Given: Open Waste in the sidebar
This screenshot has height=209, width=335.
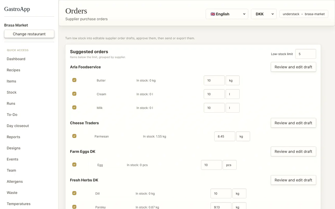Looking at the screenshot, I should (x=12, y=193).
